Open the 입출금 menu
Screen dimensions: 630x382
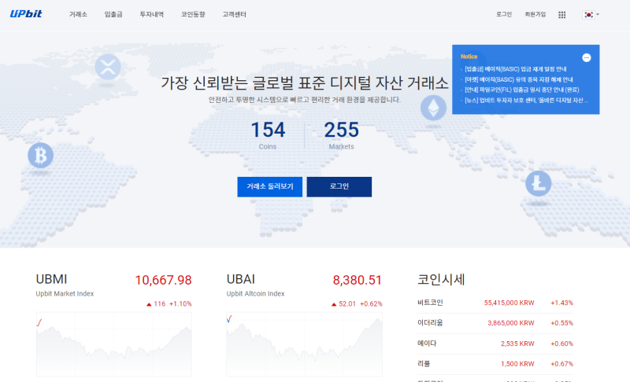[x=113, y=14]
